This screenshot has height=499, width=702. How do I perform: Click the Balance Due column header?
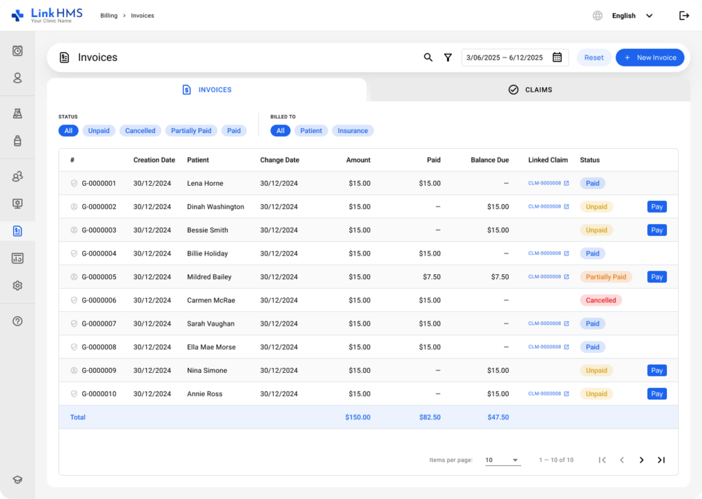tap(489, 160)
